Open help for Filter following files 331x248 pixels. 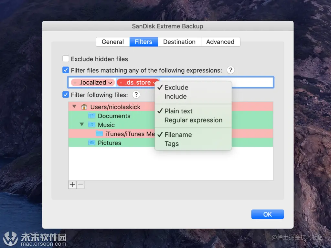click(x=136, y=95)
